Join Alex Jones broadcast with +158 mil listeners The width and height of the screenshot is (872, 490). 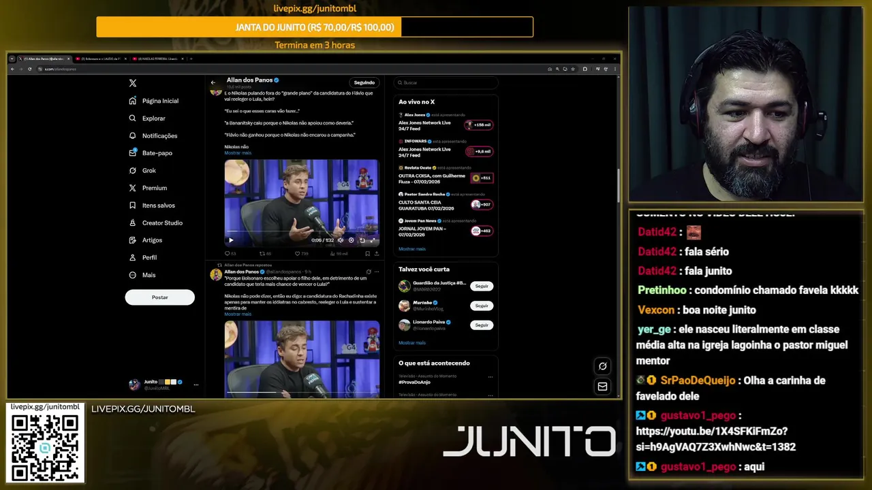[x=479, y=125]
